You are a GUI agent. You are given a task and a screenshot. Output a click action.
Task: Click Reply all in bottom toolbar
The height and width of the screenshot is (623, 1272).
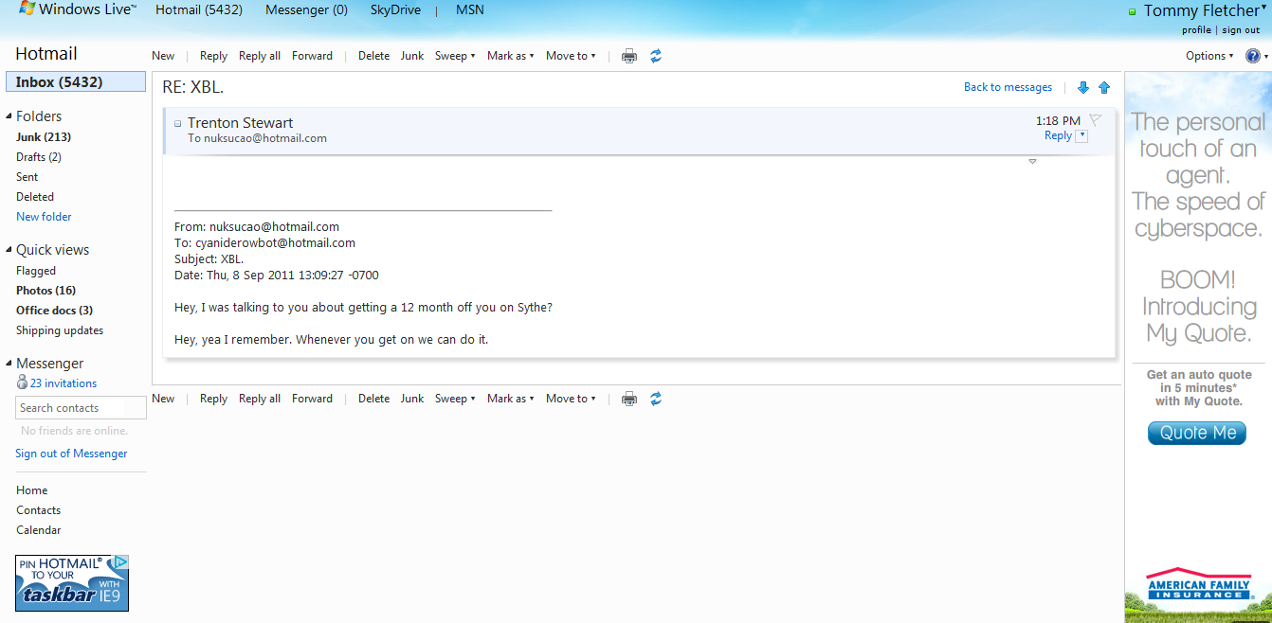(x=260, y=399)
